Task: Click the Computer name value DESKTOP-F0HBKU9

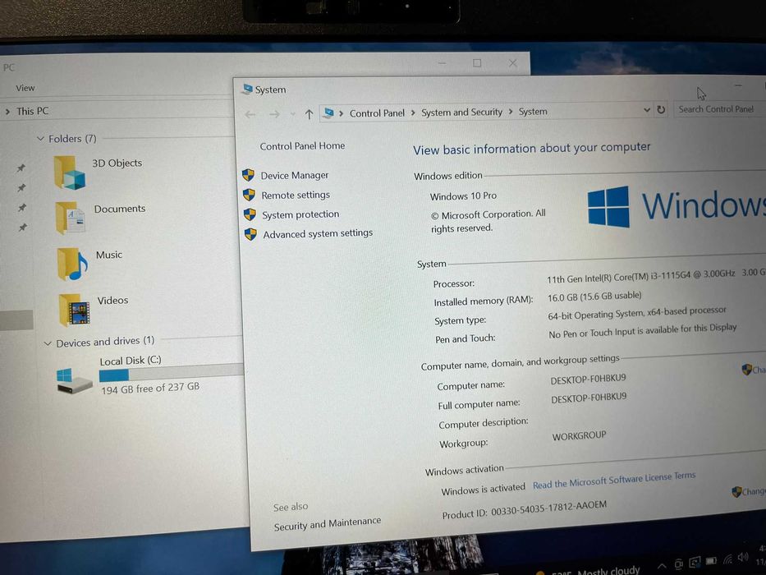Action: pyautogui.click(x=588, y=379)
